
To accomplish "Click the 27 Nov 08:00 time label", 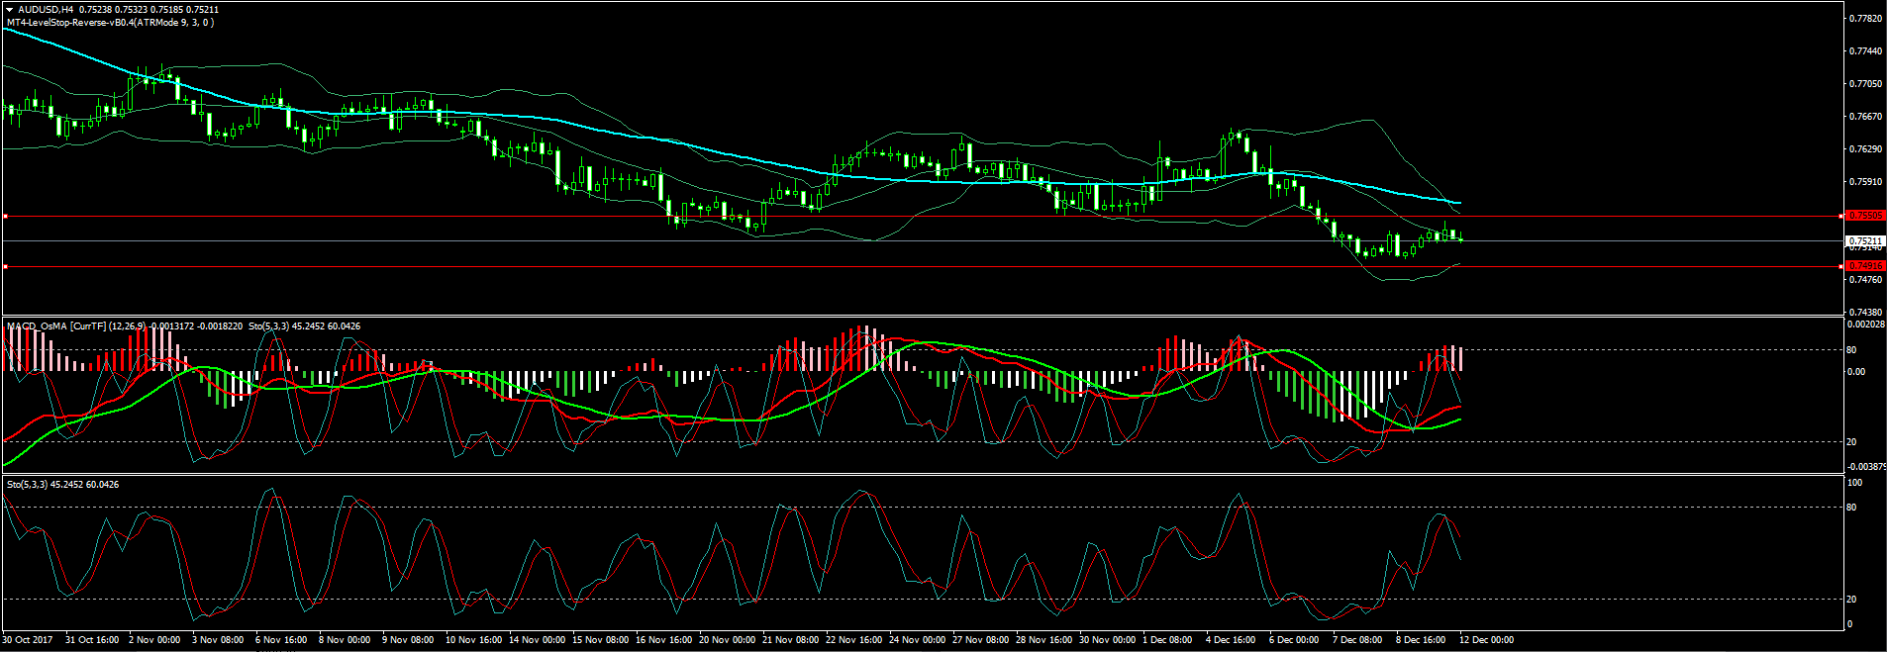I will (x=981, y=640).
